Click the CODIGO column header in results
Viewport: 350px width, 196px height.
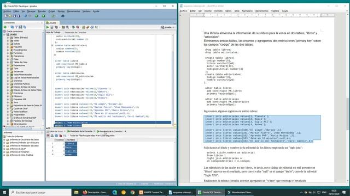60,140
